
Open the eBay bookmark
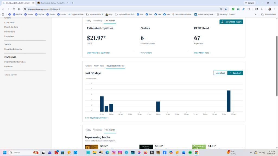tap(109, 14)
